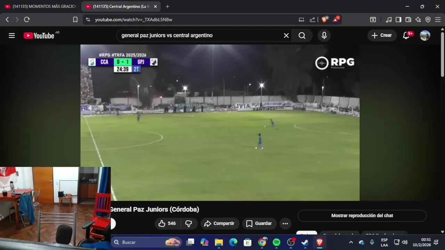Viewport: 445px width, 250px height.
Task: Open File Explorer from taskbar
Action: coord(219,242)
